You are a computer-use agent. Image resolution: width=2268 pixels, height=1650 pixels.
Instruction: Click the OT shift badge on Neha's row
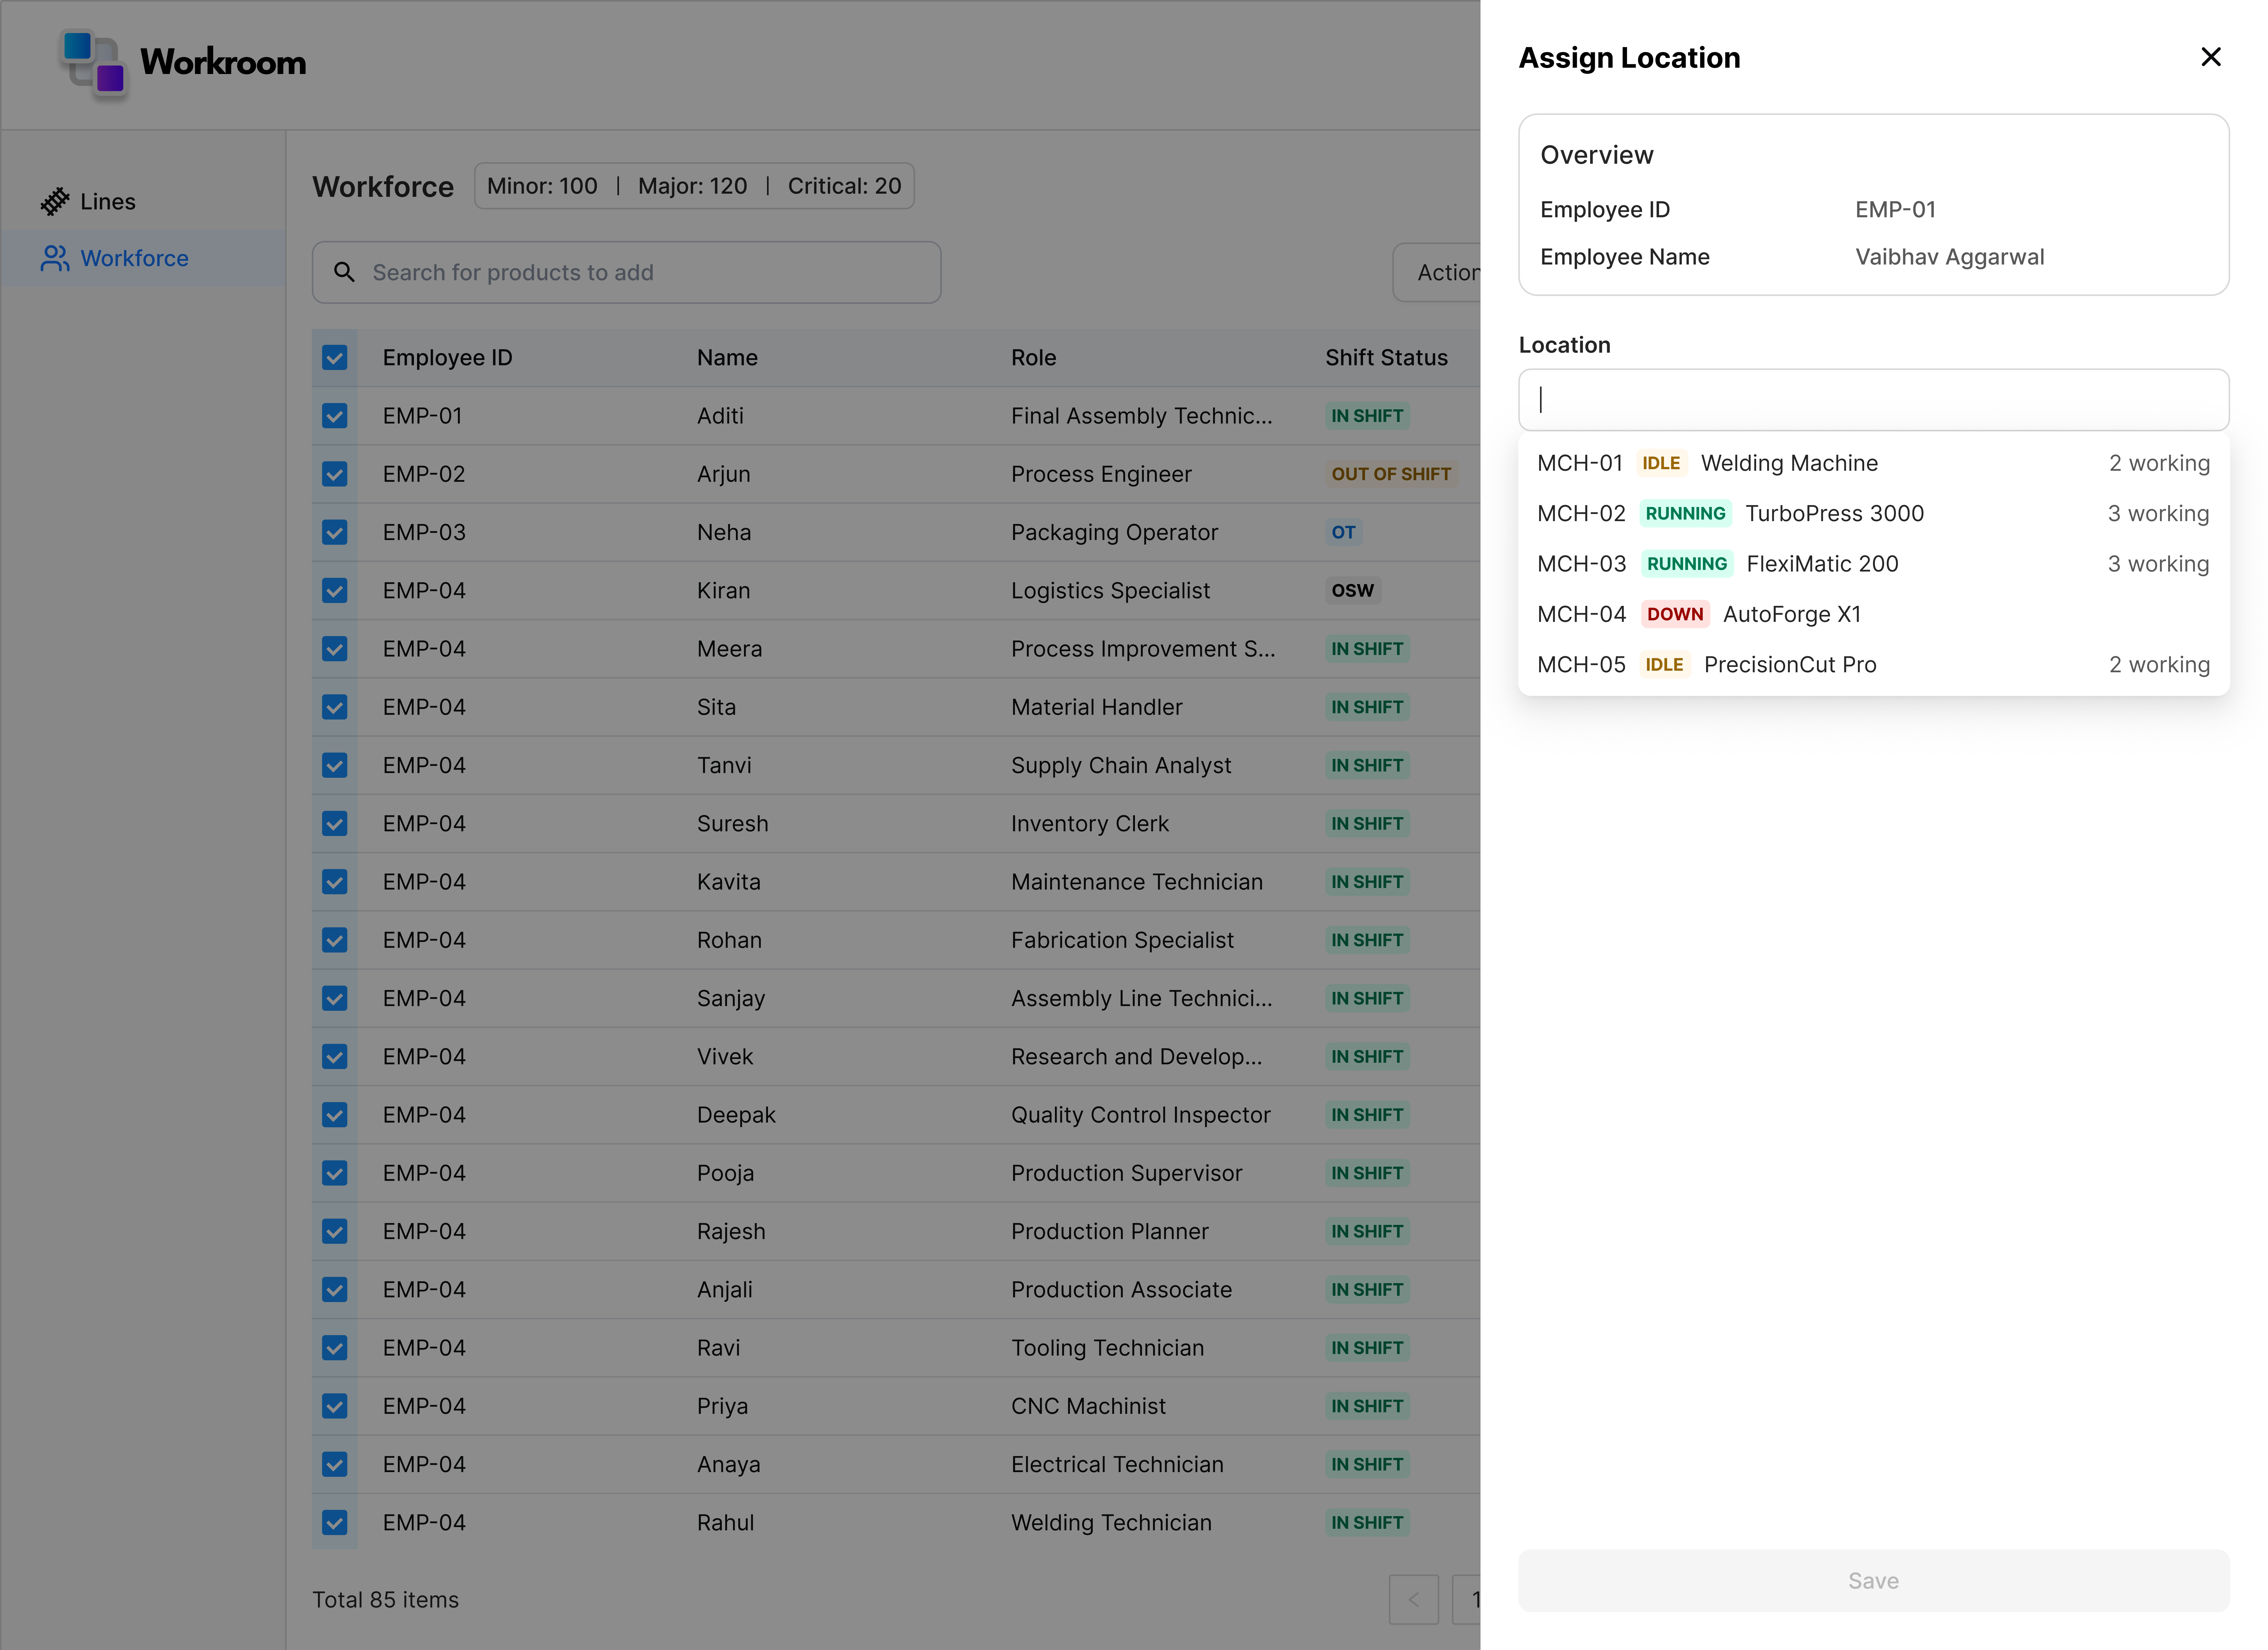tap(1344, 532)
